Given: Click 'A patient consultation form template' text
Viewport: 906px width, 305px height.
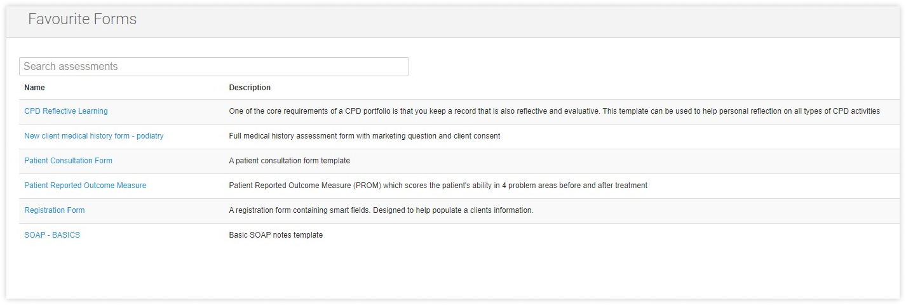Looking at the screenshot, I should pyautogui.click(x=289, y=161).
